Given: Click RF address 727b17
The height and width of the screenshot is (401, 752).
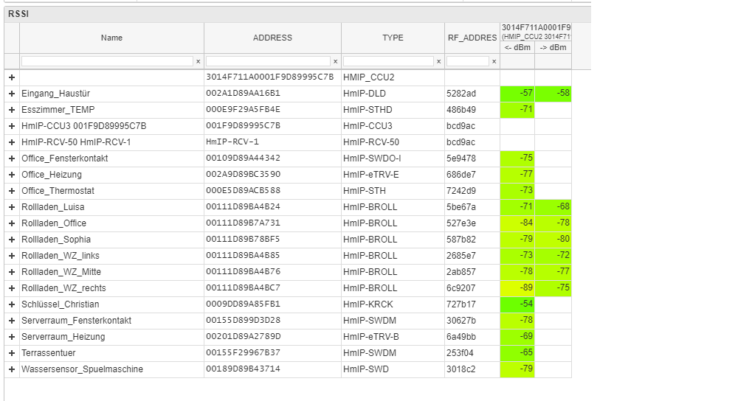Looking at the screenshot, I should click(x=461, y=304).
